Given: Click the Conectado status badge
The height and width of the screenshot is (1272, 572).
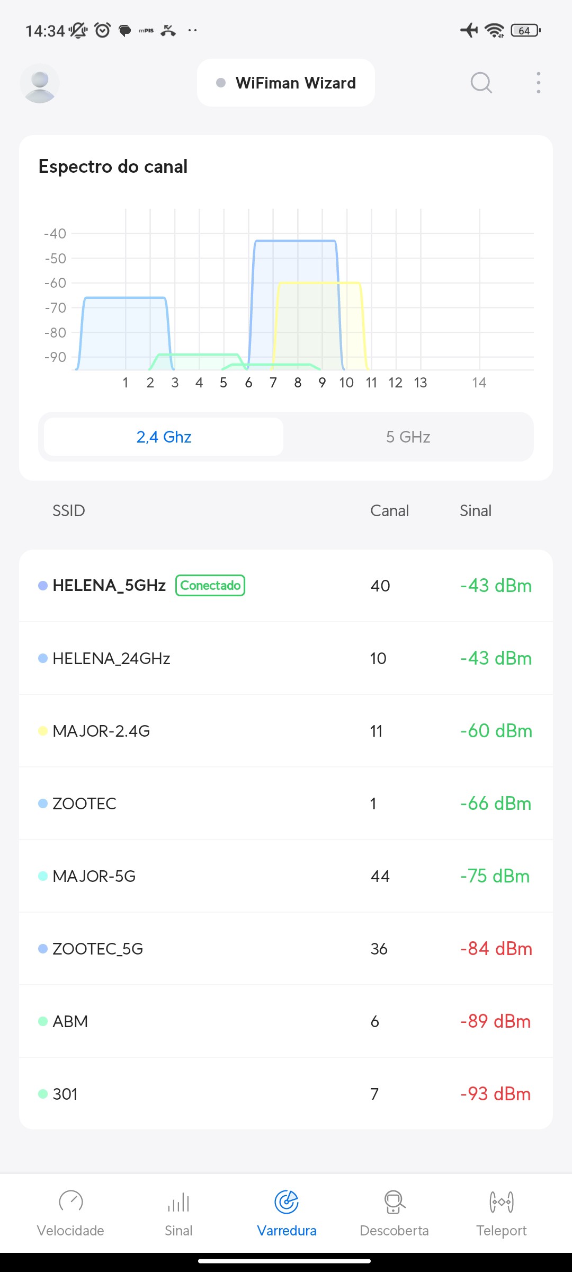Looking at the screenshot, I should tap(210, 586).
